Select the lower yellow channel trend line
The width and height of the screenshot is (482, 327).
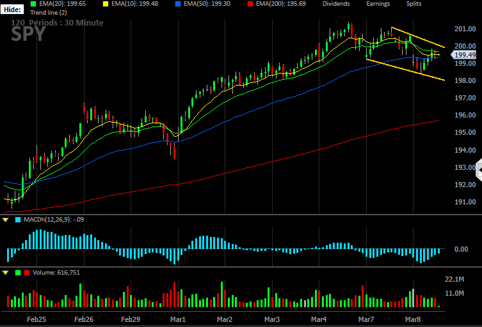(406, 70)
